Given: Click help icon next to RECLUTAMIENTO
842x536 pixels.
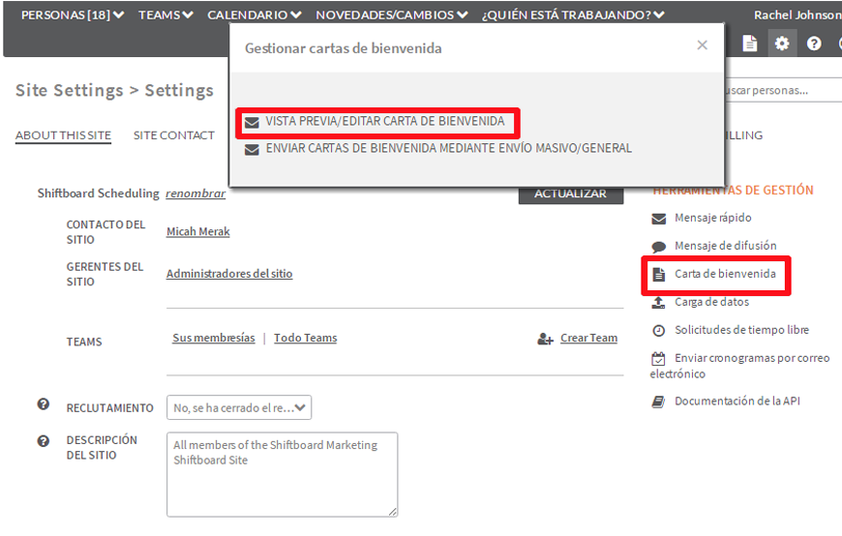Looking at the screenshot, I should coord(44,404).
